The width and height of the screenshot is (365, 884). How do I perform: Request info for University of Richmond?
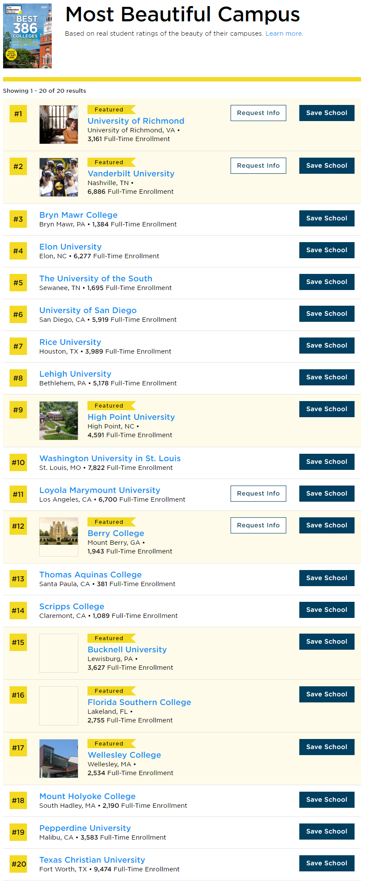pyautogui.click(x=258, y=113)
